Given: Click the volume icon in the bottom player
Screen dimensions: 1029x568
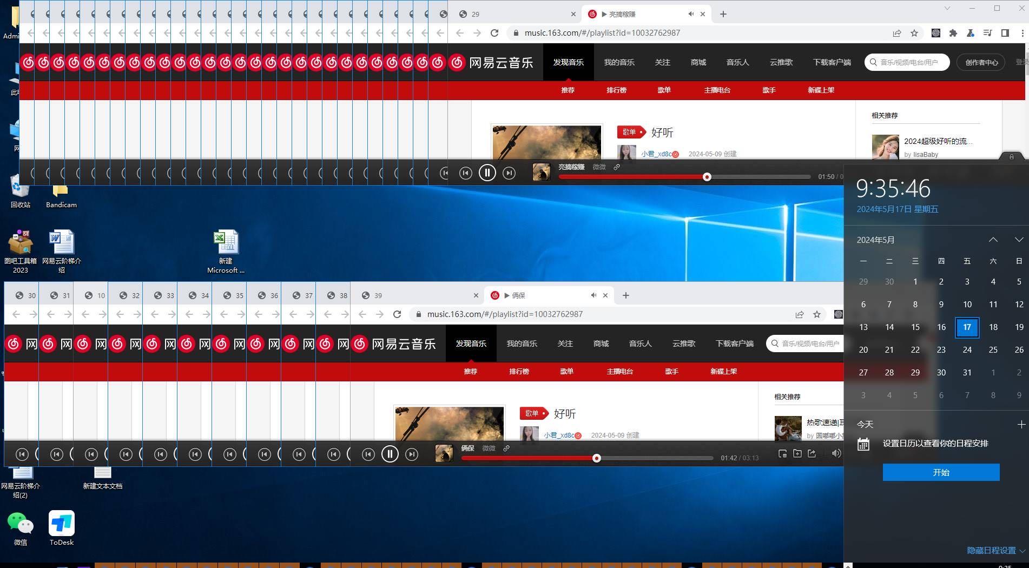Looking at the screenshot, I should coord(836,454).
